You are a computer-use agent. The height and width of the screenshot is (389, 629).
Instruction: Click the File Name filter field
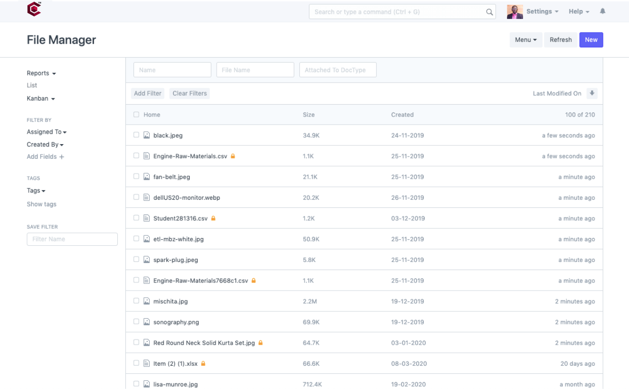pos(255,70)
